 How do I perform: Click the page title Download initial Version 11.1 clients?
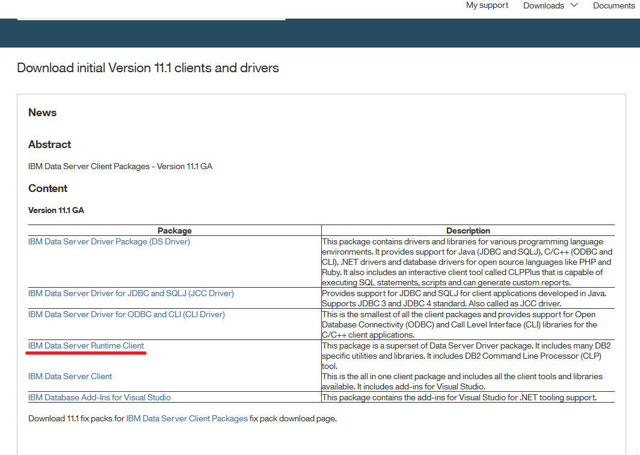(x=148, y=68)
